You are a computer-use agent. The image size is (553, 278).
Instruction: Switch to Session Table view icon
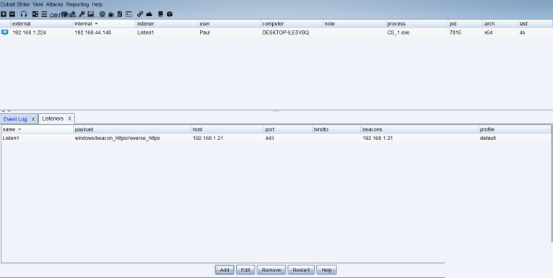tap(44, 14)
